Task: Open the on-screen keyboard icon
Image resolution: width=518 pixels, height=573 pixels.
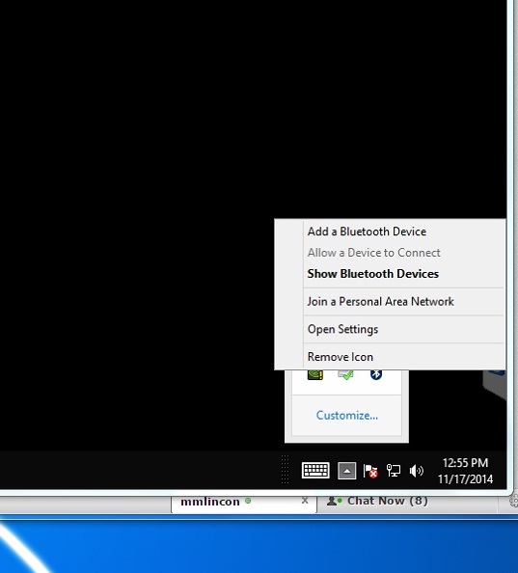Action: (x=315, y=471)
